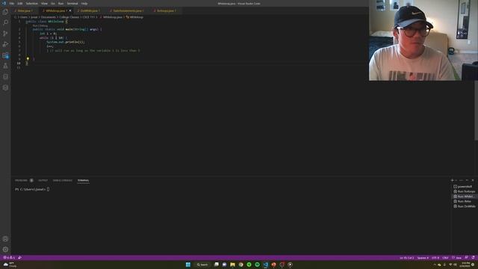Click the editor vertical scrollbar
This screenshot has width=478, height=269.
476,111
